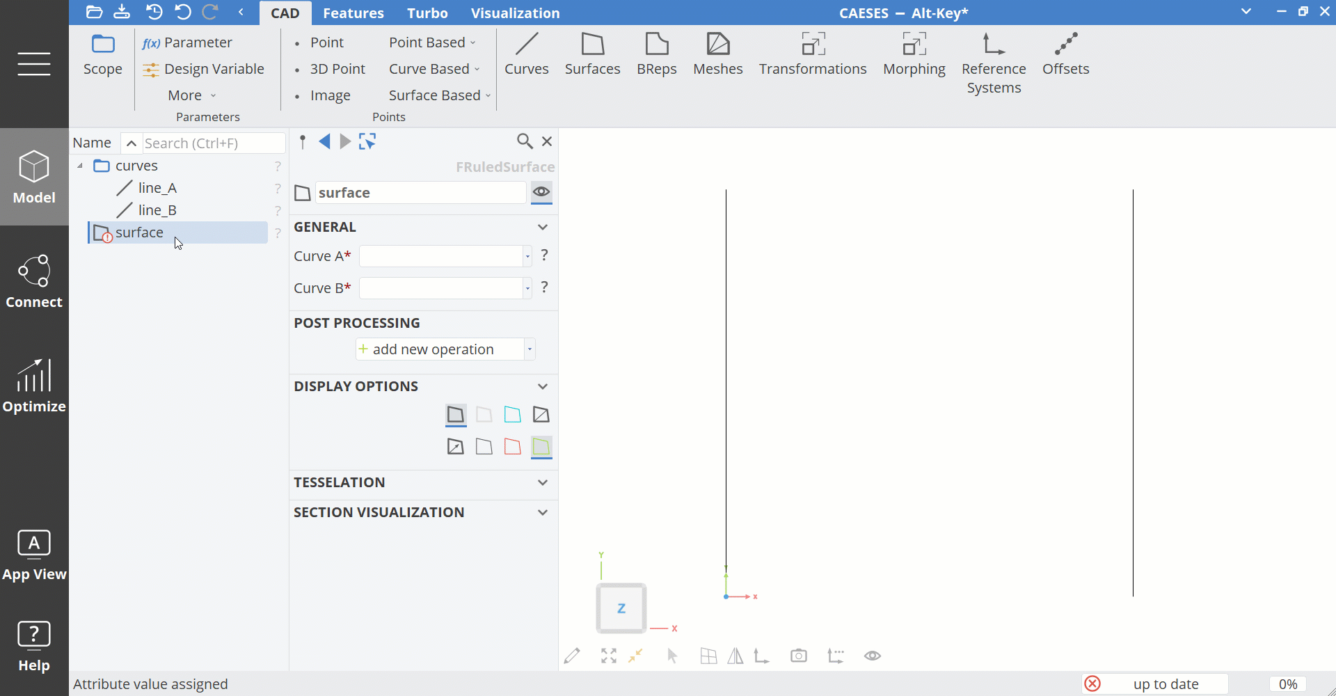Open the history clock icon

pos(154,12)
